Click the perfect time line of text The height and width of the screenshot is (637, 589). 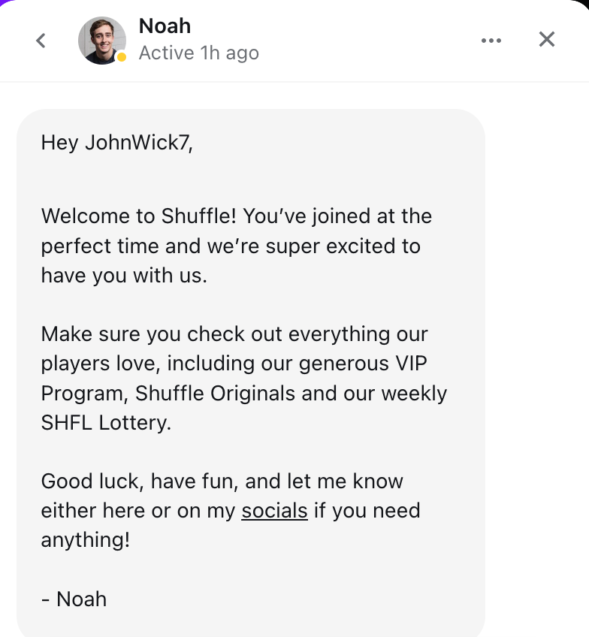[230, 246]
